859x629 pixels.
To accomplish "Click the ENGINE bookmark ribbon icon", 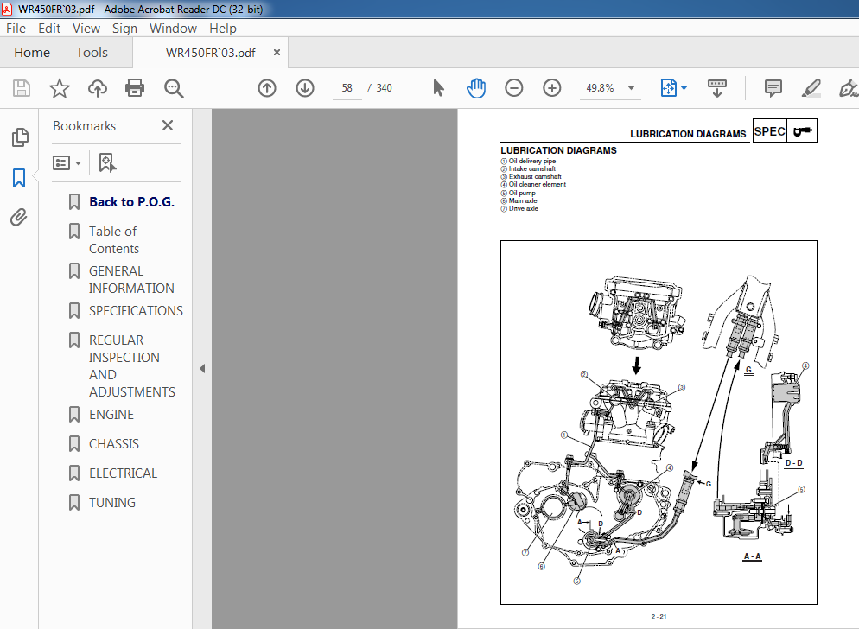I will click(74, 415).
